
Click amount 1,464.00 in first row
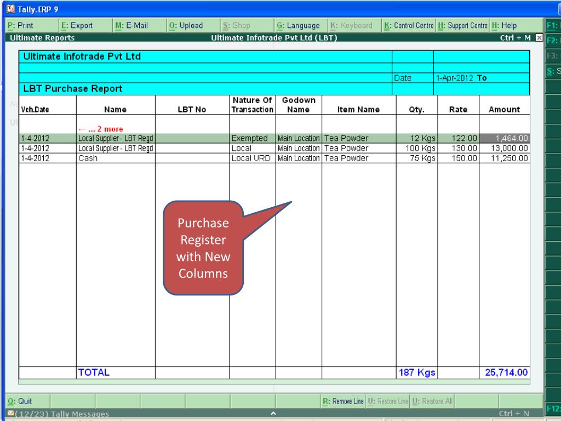click(505, 138)
